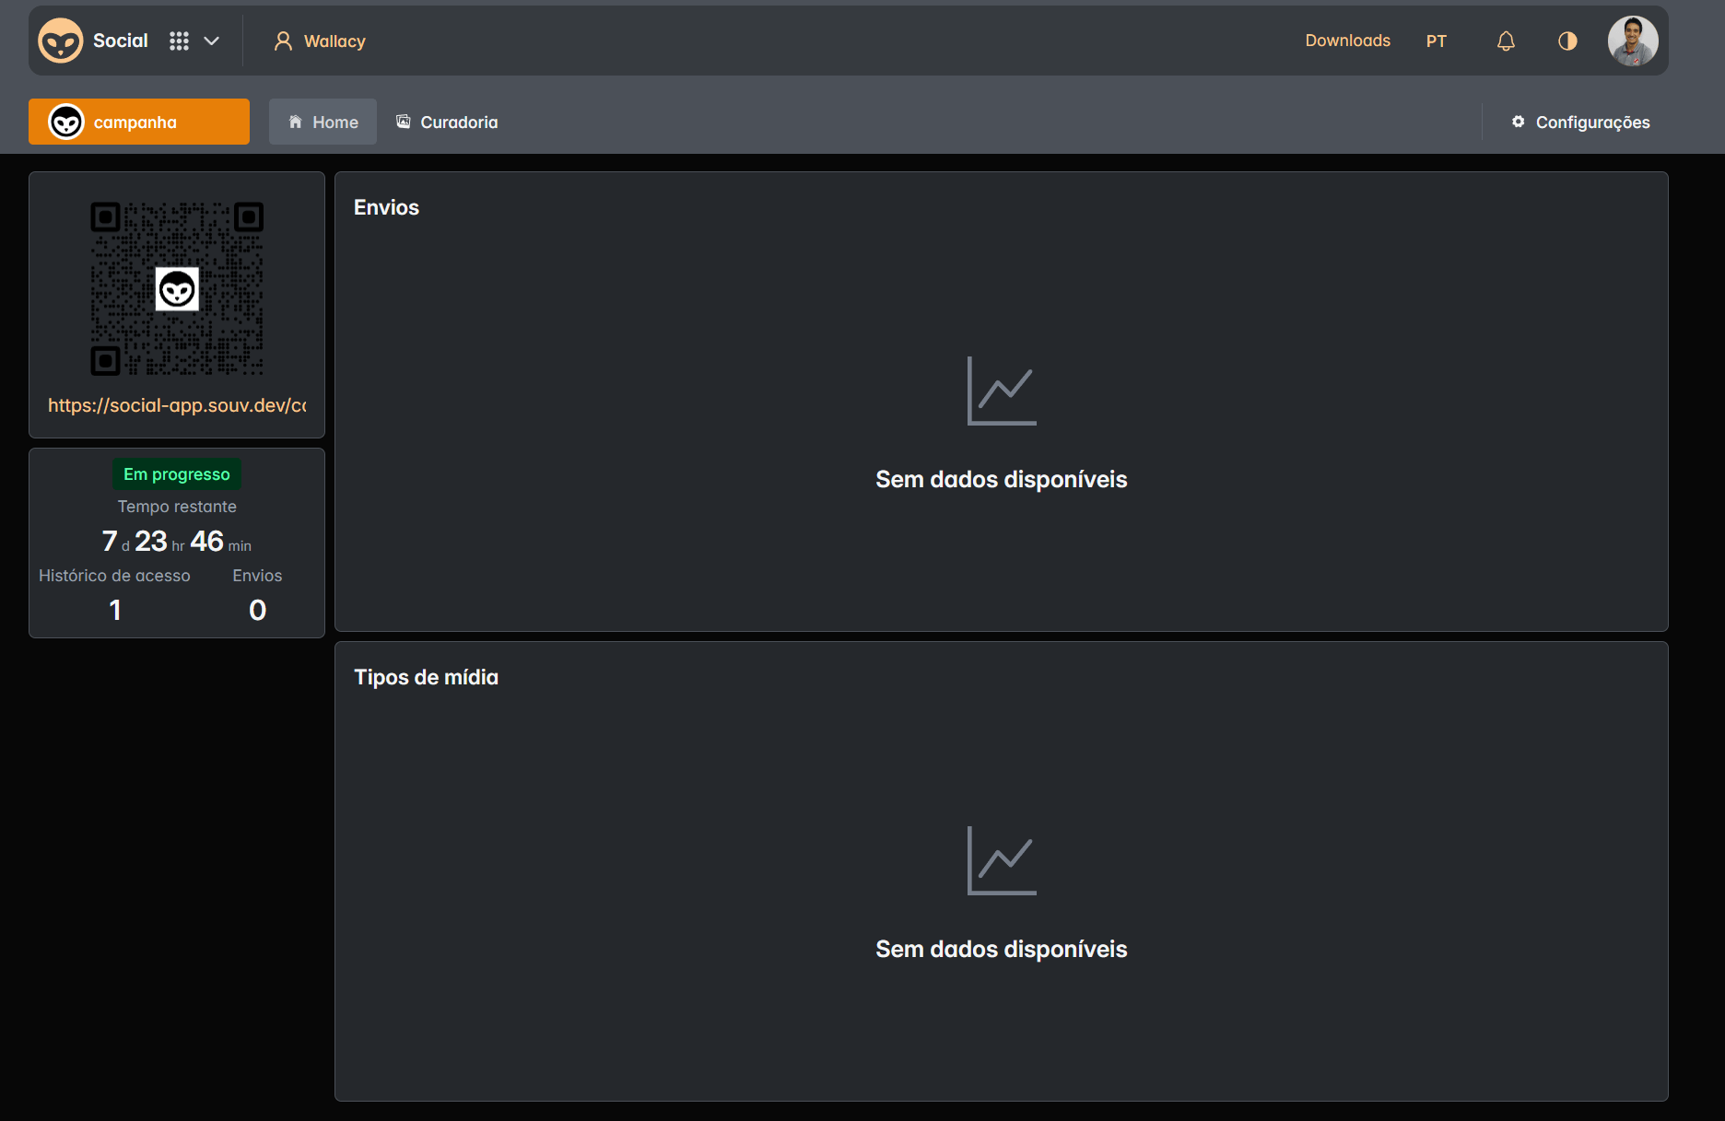Click the Envios count in stats card
1725x1121 pixels.
tap(257, 610)
